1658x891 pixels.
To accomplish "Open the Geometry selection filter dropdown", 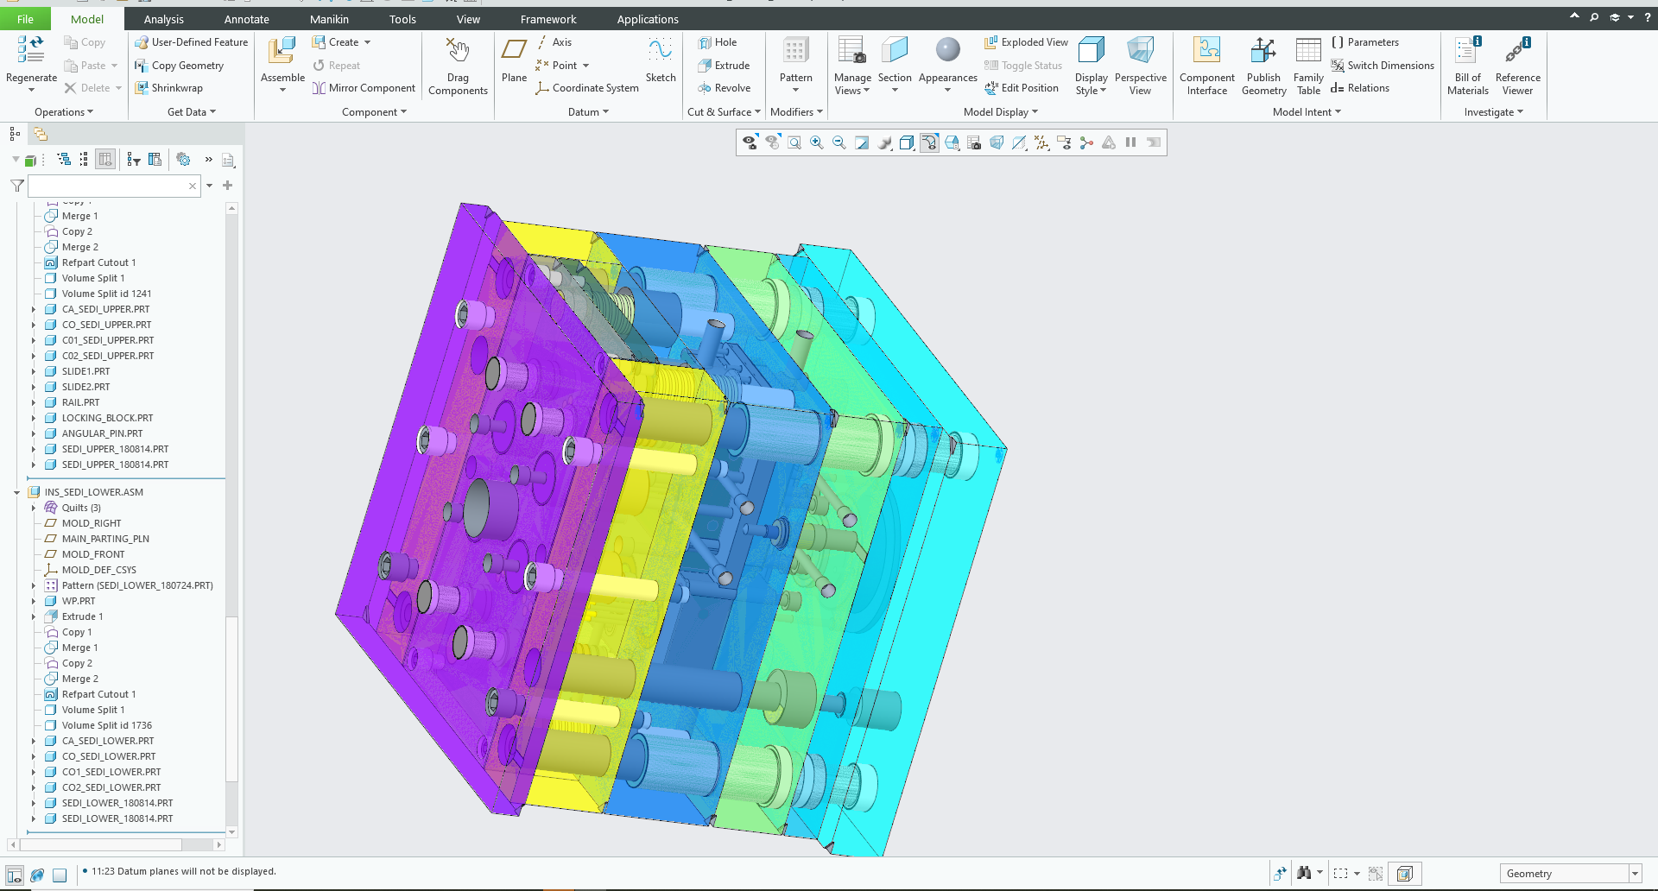I will click(x=1635, y=874).
